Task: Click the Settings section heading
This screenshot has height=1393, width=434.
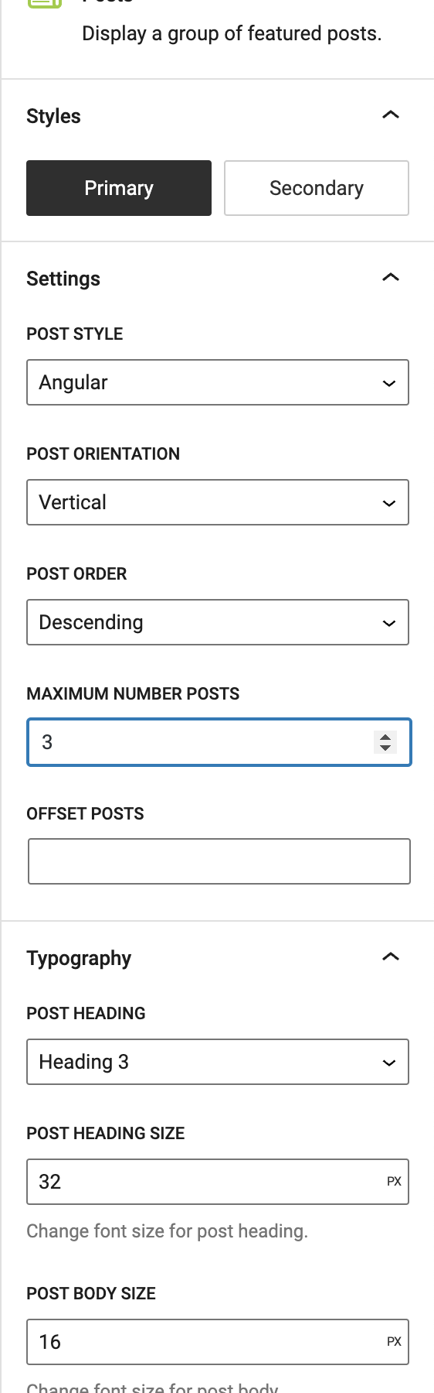Action: coord(63,279)
